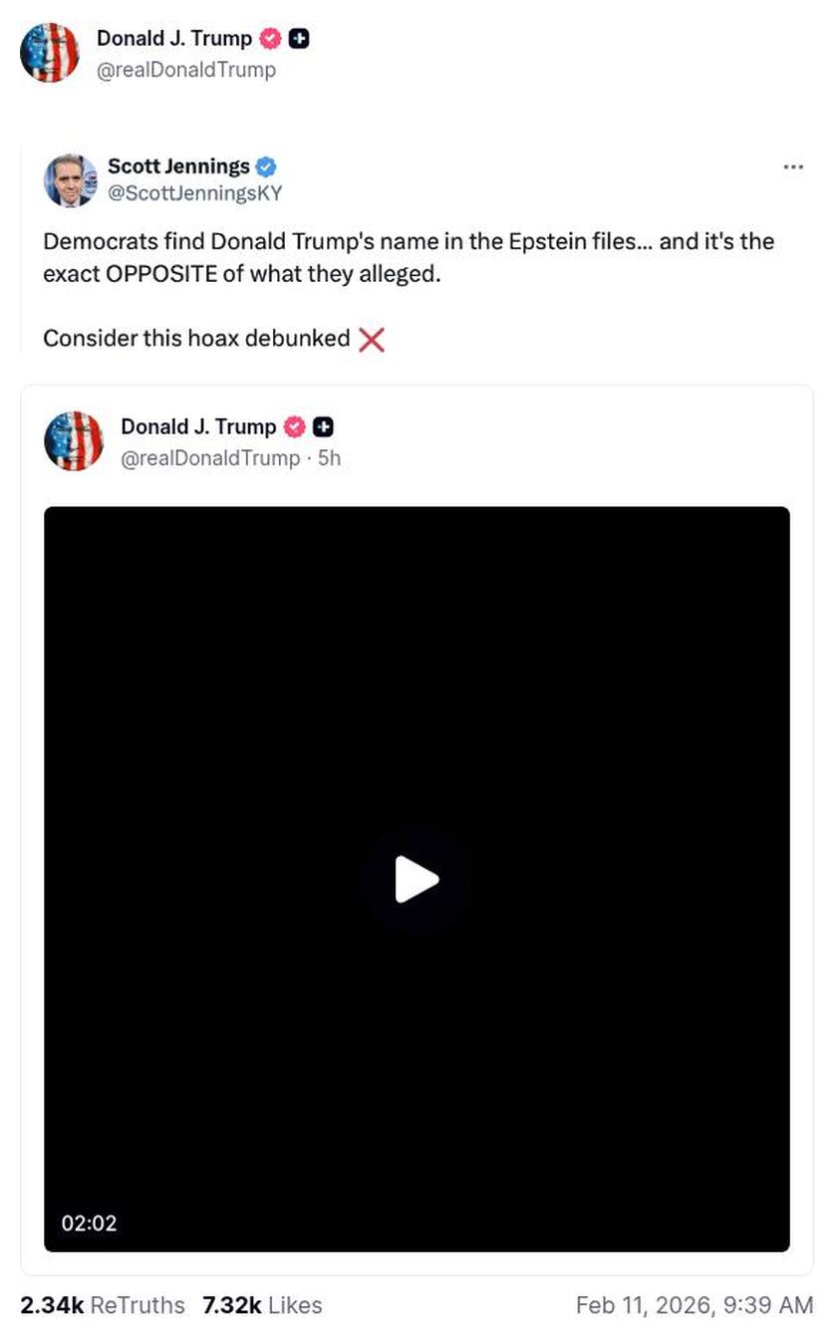Click the @realDonaldTrump handle at the top
Image resolution: width=837 pixels, height=1339 pixels.
(x=186, y=70)
